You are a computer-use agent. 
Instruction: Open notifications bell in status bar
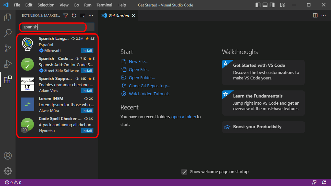324,182
